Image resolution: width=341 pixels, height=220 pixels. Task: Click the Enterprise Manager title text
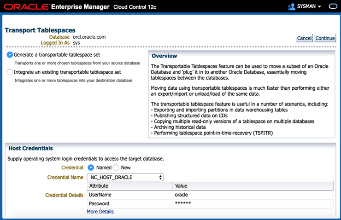(81, 7)
